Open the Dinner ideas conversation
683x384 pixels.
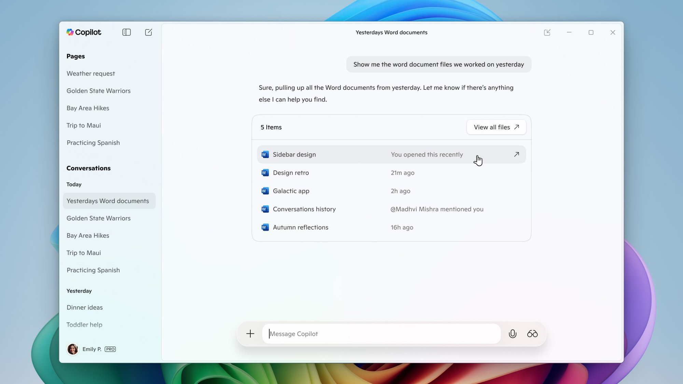(85, 307)
